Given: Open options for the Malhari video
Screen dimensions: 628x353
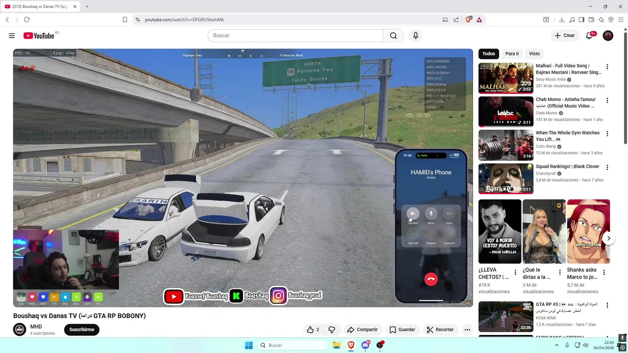Looking at the screenshot, I should click(x=607, y=67).
